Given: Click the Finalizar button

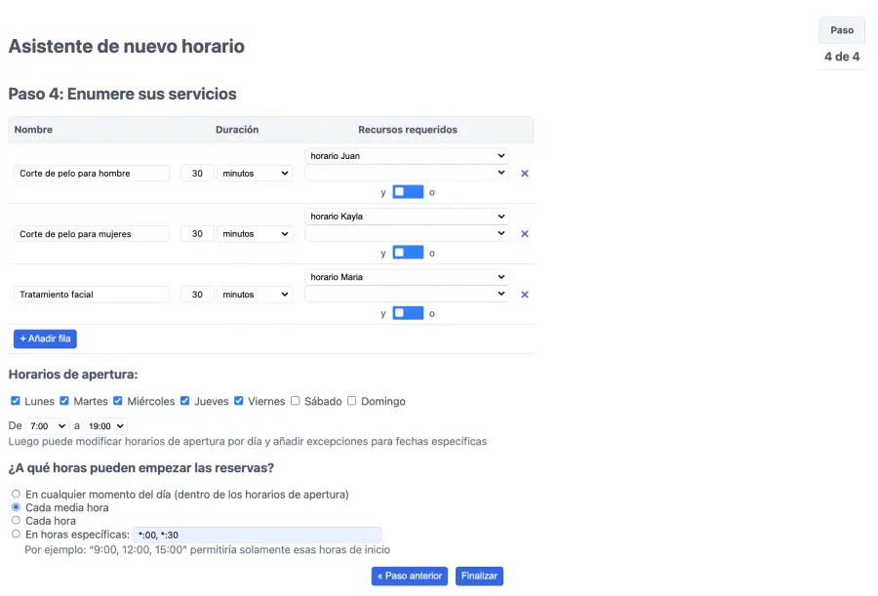Looking at the screenshot, I should [x=479, y=576].
